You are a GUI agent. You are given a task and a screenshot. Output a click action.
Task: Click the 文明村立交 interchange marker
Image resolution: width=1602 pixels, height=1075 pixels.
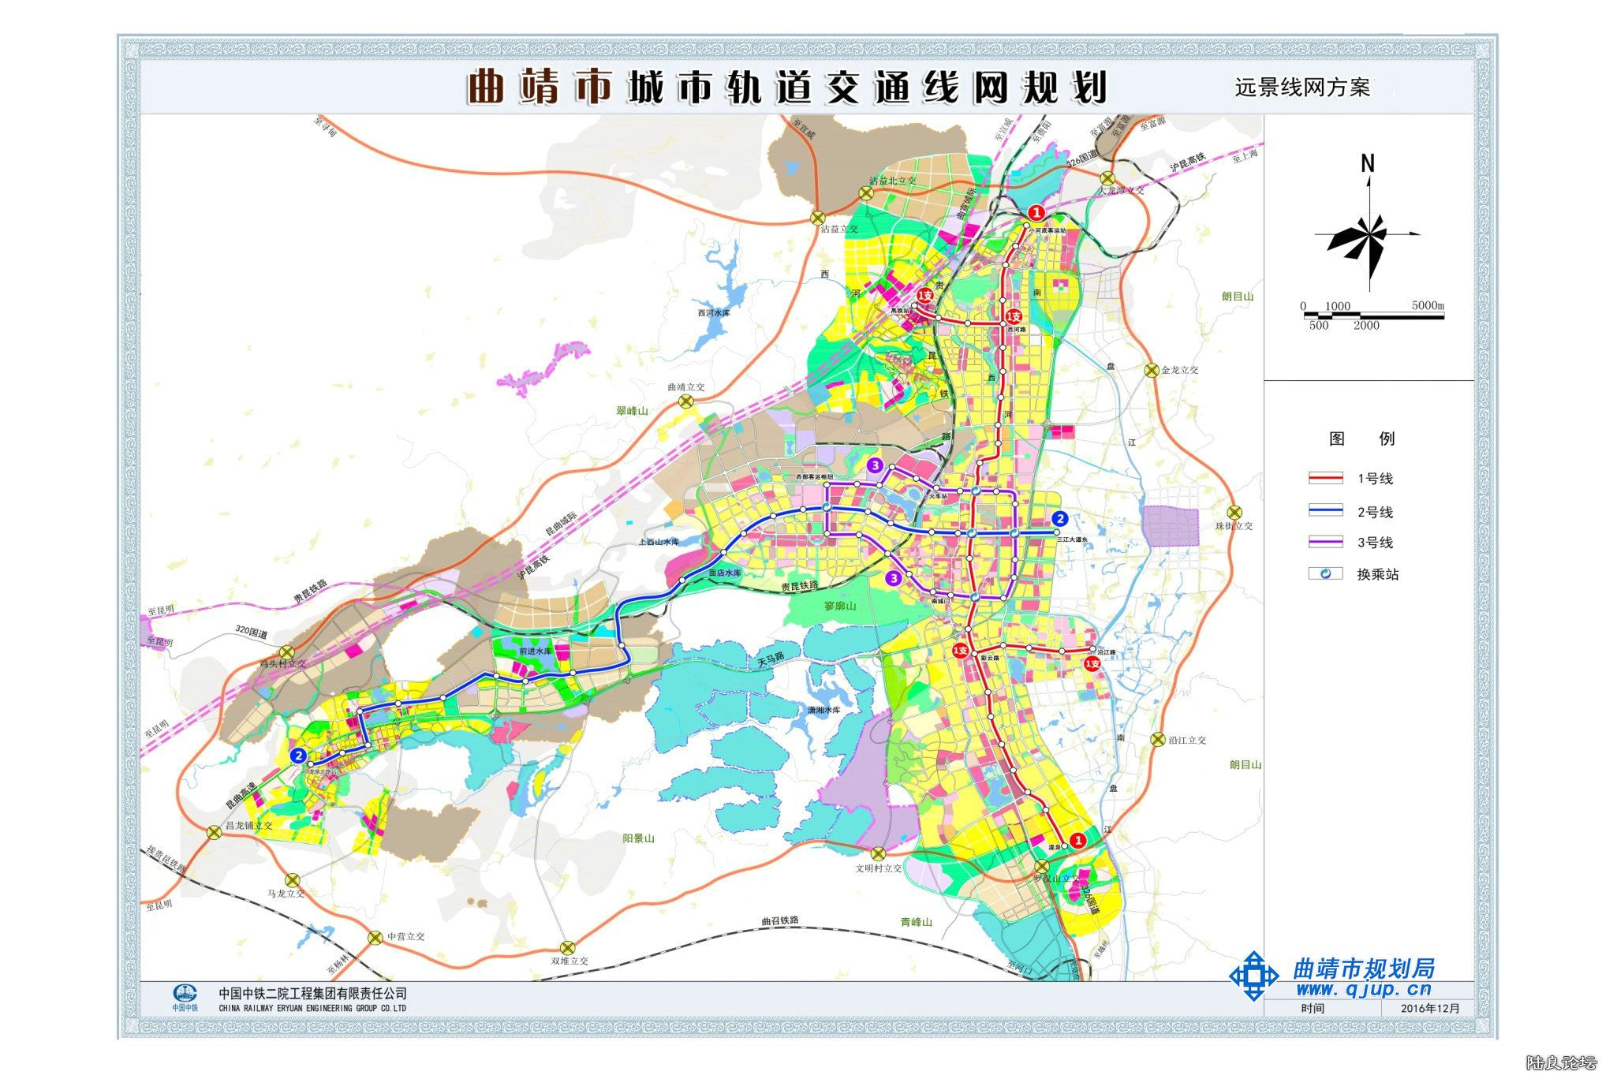click(x=878, y=853)
